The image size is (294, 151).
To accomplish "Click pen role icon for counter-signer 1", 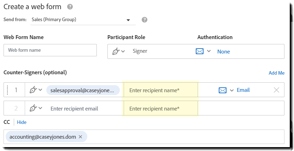I will (34, 90).
